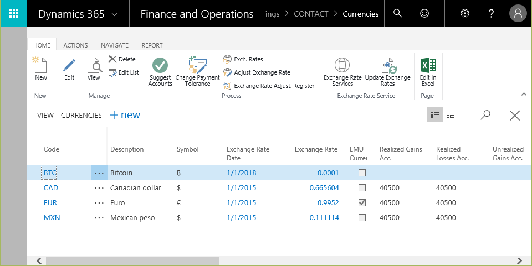Toggle EMU Currency checkbox for Canadian dollar
The width and height of the screenshot is (532, 266).
pyautogui.click(x=362, y=188)
